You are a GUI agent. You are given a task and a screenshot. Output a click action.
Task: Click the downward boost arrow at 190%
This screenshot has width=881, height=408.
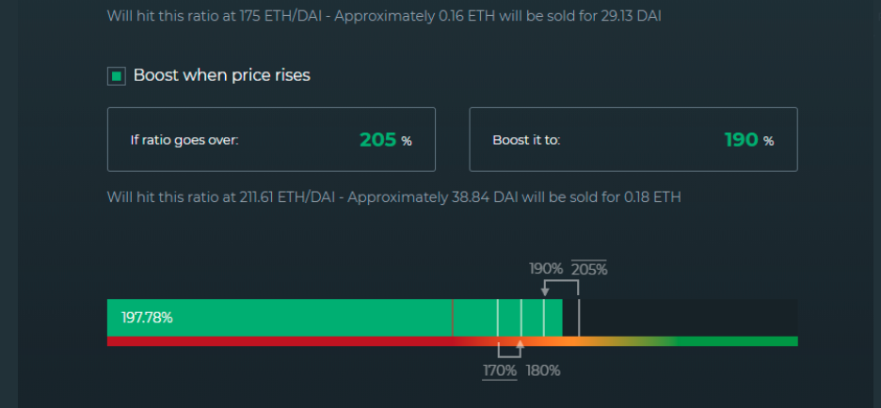pos(544,291)
